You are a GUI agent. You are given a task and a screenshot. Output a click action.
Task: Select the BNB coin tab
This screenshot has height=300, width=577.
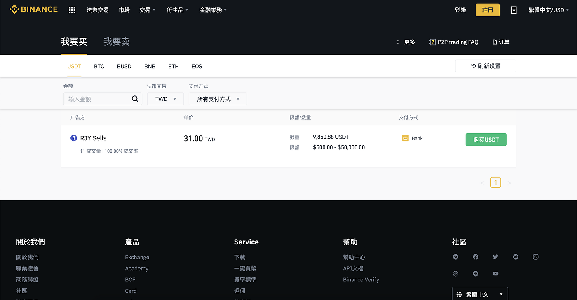[150, 66]
